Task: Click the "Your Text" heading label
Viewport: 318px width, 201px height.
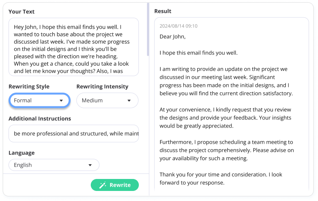Action: click(21, 12)
